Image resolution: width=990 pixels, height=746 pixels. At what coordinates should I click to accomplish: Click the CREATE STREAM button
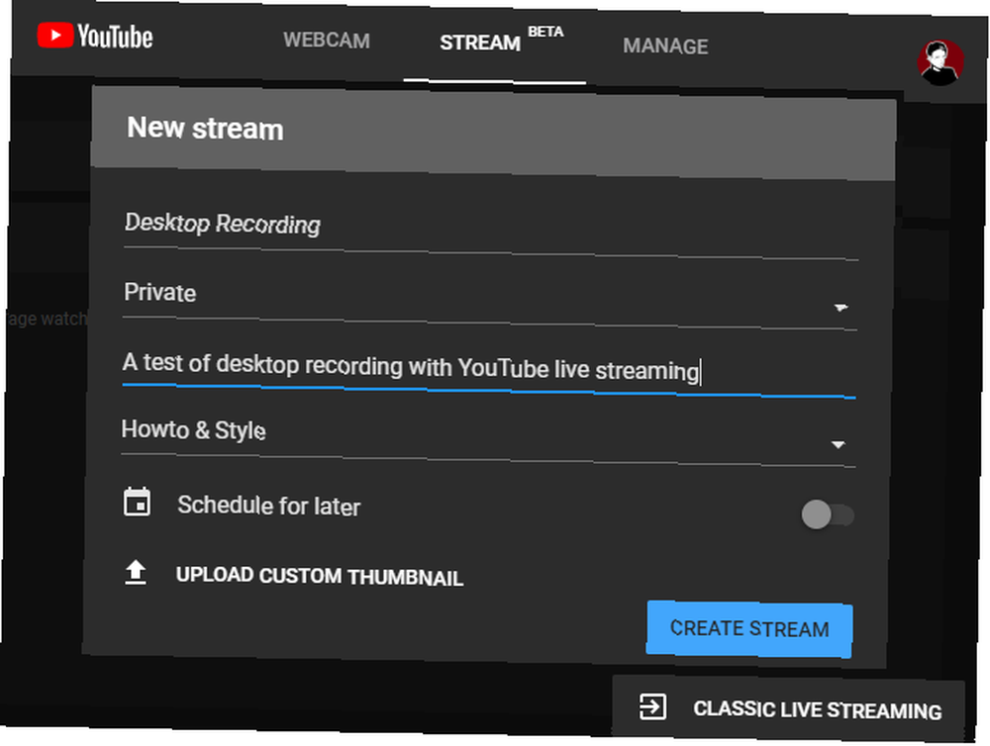[749, 628]
